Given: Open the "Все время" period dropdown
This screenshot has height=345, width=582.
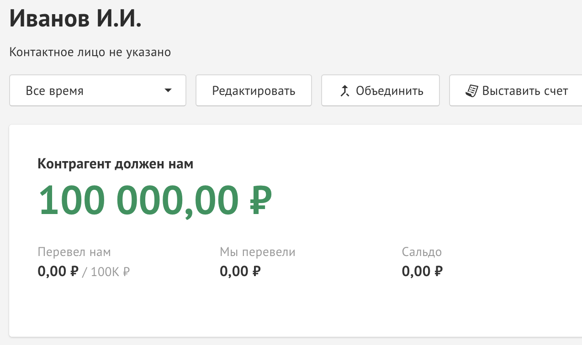Looking at the screenshot, I should [98, 91].
